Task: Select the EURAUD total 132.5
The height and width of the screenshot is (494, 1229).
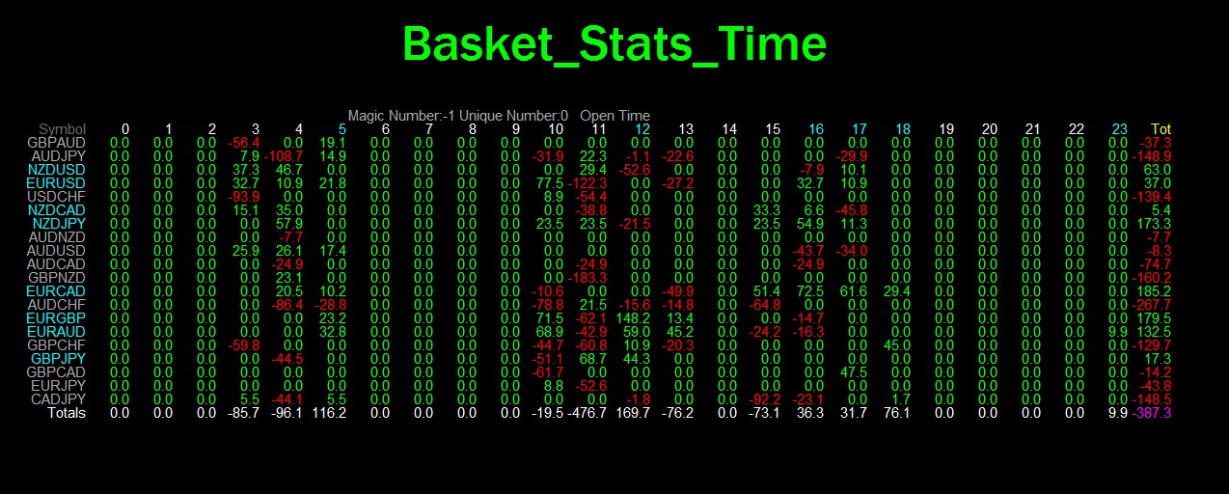Action: click(x=1154, y=332)
